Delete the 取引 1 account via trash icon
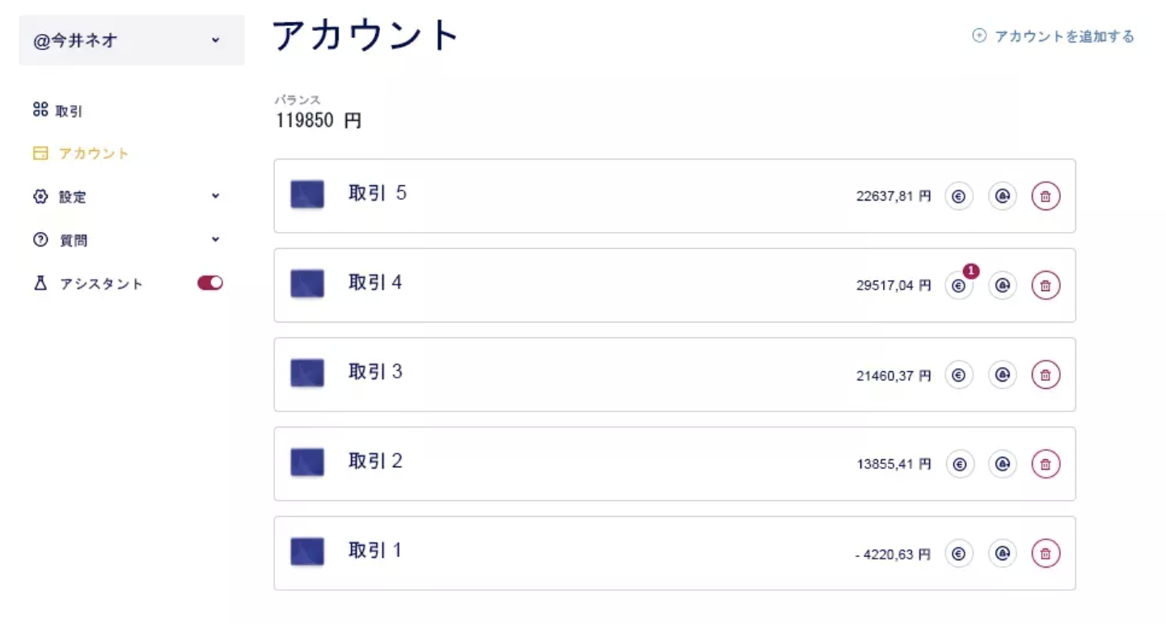The width and height of the screenshot is (1166, 624). point(1046,554)
